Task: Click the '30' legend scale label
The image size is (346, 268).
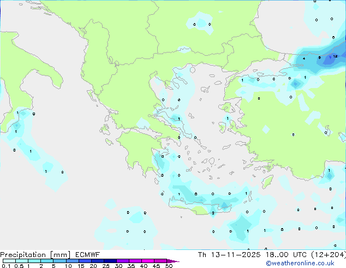Action: [x=118, y=266]
